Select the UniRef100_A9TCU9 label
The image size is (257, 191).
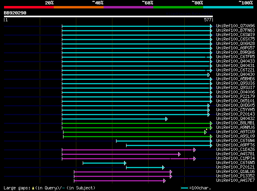click(235, 132)
